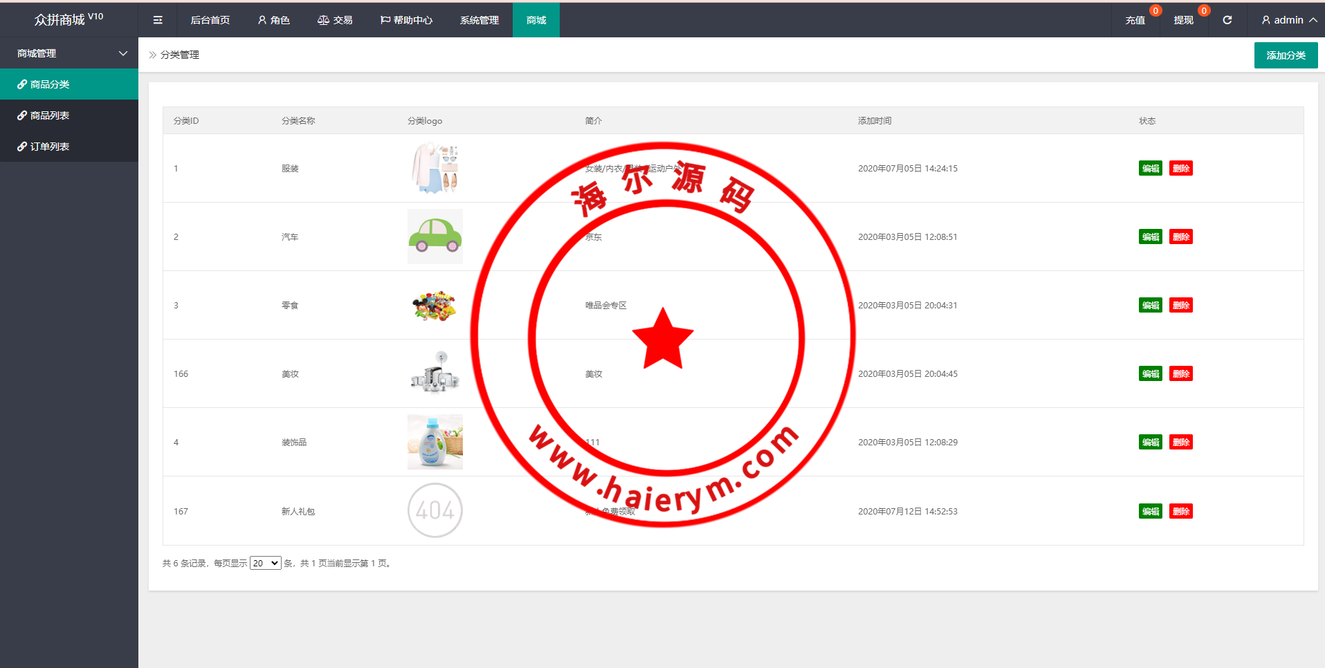1325x668 pixels.
Task: Click 删除 for the 零食 category
Action: pyautogui.click(x=1180, y=305)
